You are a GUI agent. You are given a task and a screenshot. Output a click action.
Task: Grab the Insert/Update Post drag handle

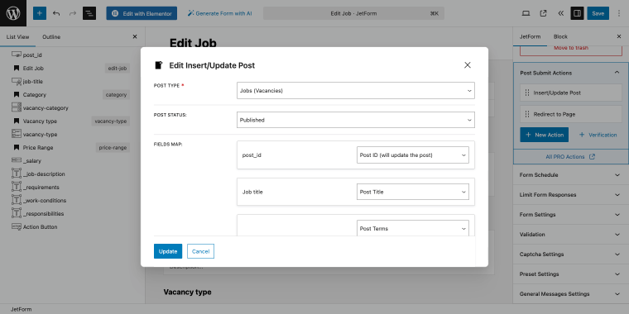click(x=527, y=93)
